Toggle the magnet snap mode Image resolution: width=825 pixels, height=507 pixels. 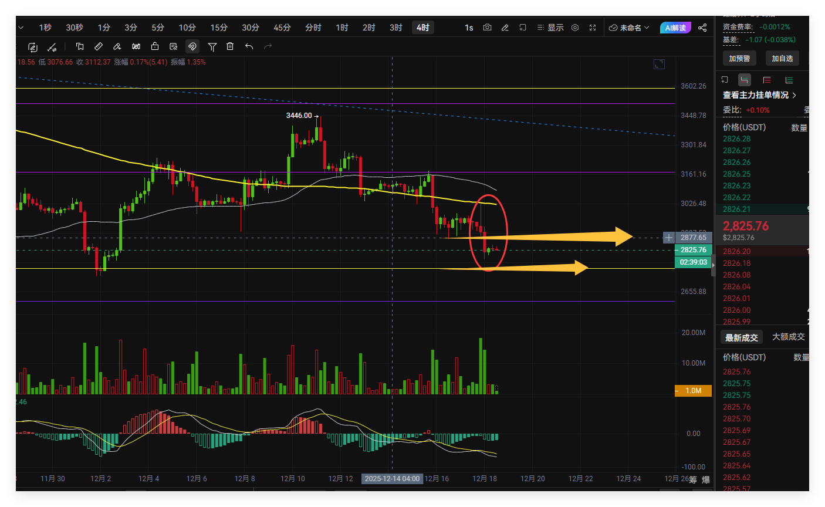192,46
